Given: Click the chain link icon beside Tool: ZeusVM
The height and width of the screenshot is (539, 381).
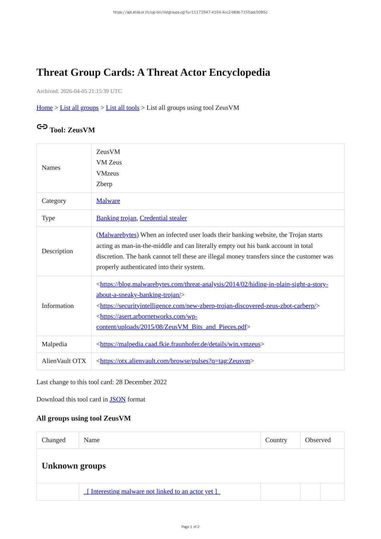Looking at the screenshot, I should tap(42, 127).
